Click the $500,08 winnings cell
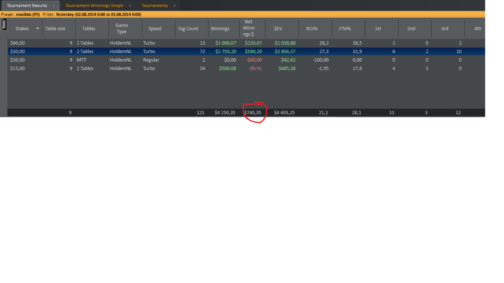This screenshot has height=283, width=504. [x=228, y=68]
